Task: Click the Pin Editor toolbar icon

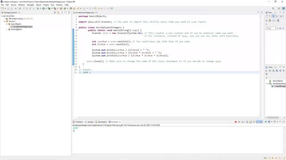Action: [111, 8]
